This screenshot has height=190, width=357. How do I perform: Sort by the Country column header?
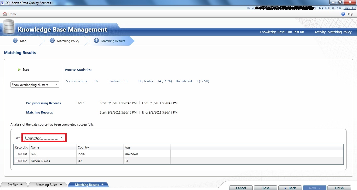pyautogui.click(x=100, y=147)
